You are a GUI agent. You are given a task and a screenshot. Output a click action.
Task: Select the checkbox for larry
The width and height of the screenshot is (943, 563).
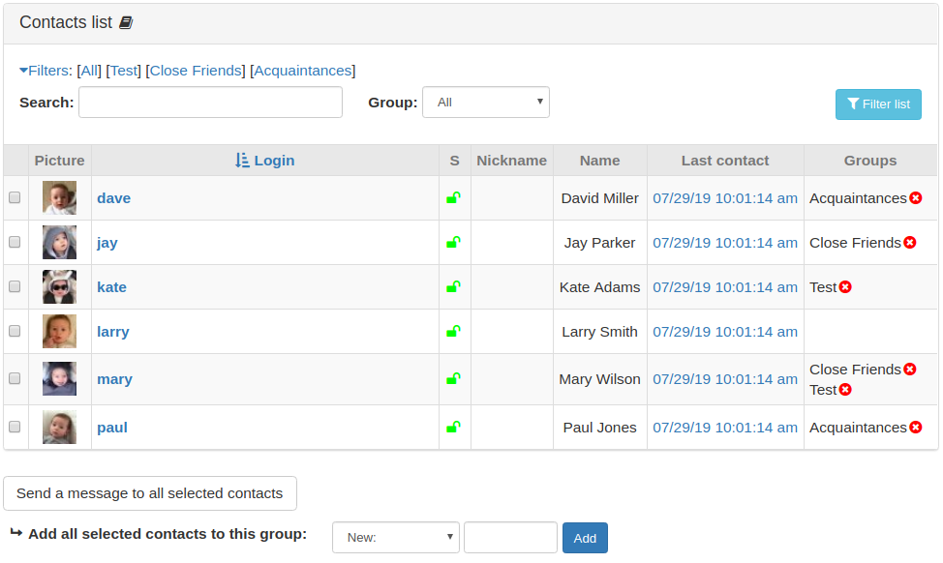(x=15, y=331)
